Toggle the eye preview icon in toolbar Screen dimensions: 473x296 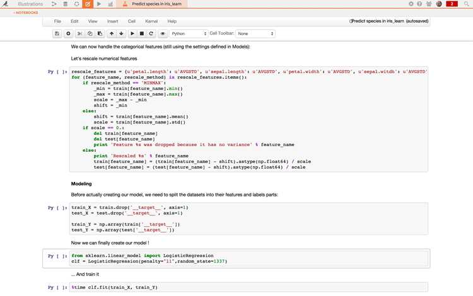pyautogui.click(x=163, y=33)
